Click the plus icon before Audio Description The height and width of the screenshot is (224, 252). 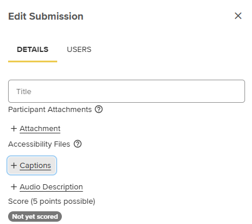tap(14, 186)
